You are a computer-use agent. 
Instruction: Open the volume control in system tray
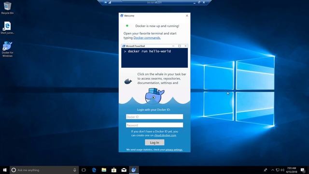tap(282, 170)
